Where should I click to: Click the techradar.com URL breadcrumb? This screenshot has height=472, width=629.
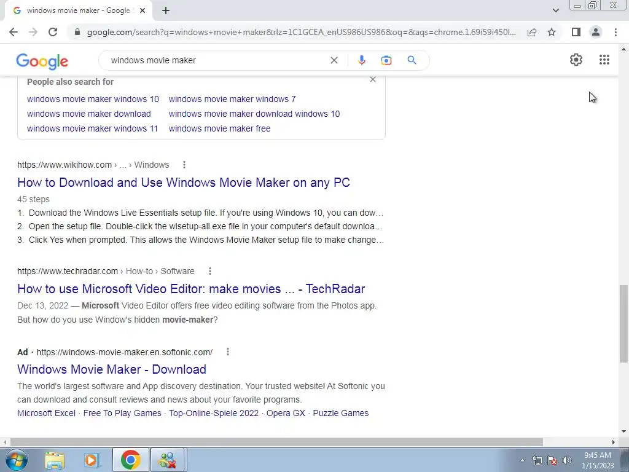tap(106, 271)
